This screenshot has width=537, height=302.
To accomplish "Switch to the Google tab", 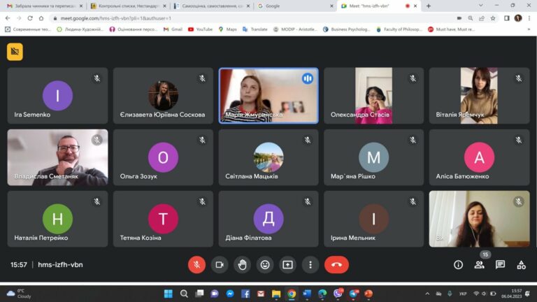I will point(295,6).
